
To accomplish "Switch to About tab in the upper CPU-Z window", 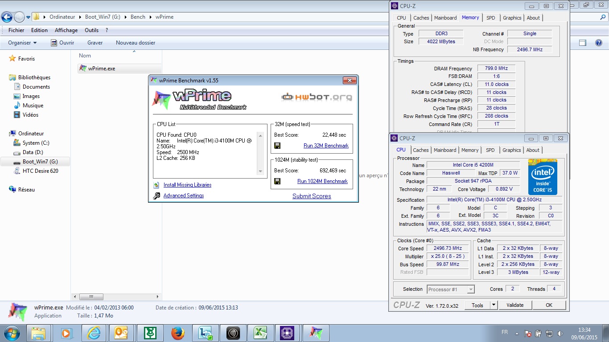I will pyautogui.click(x=533, y=18).
